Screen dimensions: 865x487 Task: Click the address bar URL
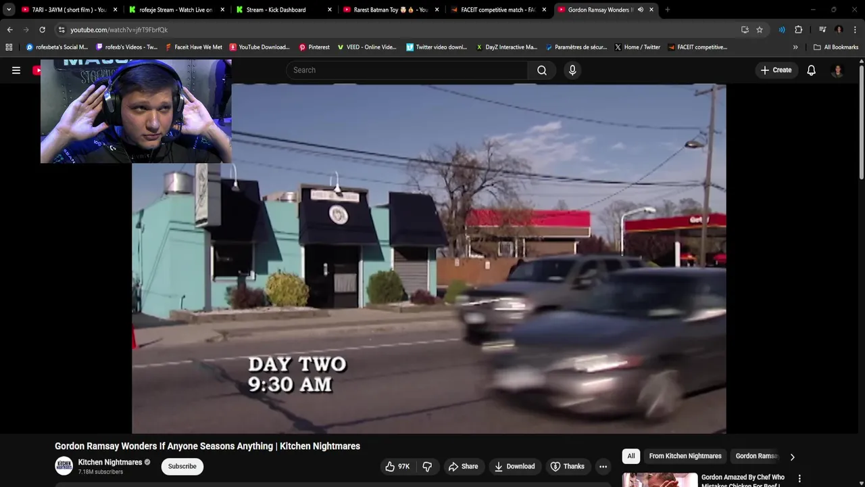tap(119, 30)
